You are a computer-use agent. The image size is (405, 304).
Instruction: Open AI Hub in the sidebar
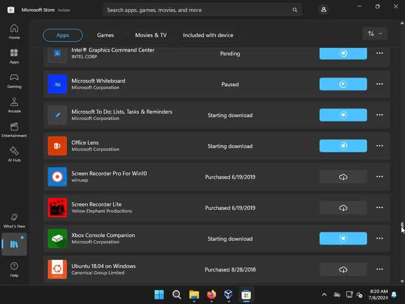coord(14,154)
